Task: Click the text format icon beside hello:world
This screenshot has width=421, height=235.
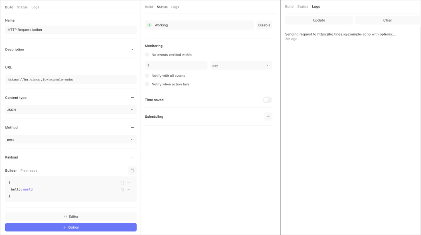Action: [x=122, y=190]
